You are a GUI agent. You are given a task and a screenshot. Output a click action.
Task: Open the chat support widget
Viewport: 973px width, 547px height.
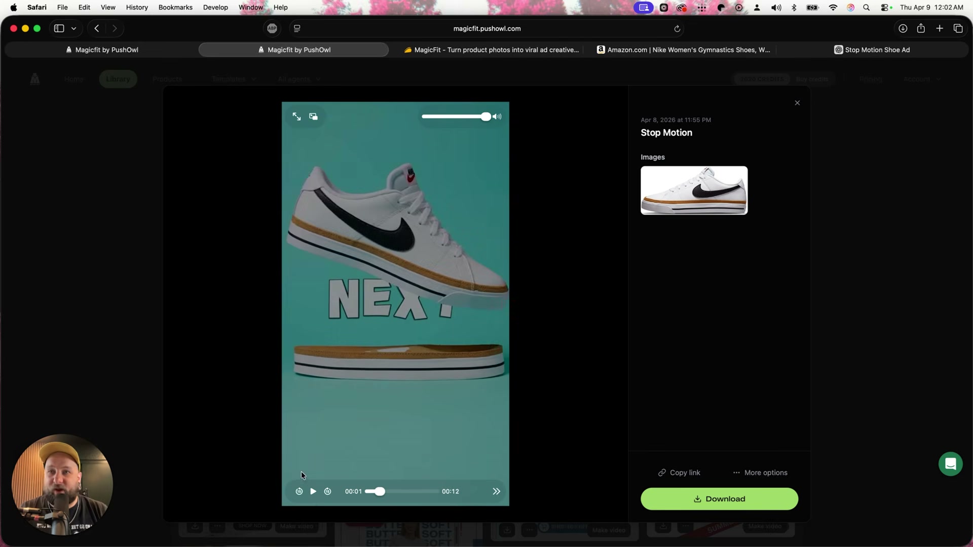tap(950, 463)
